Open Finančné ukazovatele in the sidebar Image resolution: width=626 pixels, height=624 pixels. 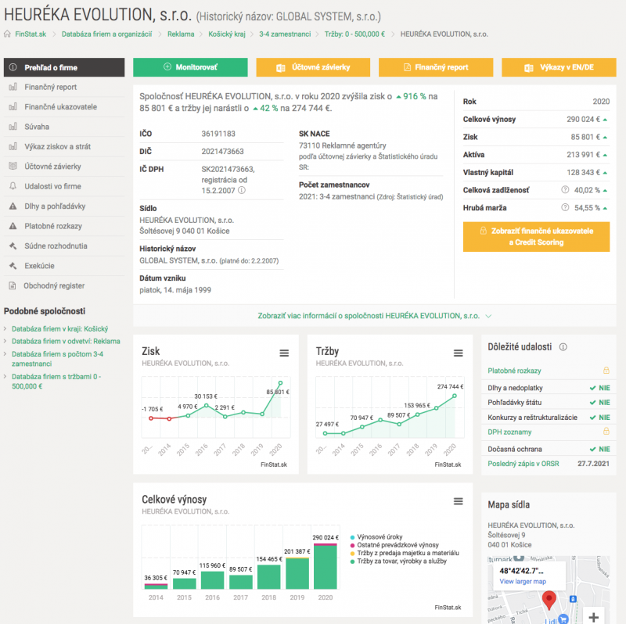64,107
